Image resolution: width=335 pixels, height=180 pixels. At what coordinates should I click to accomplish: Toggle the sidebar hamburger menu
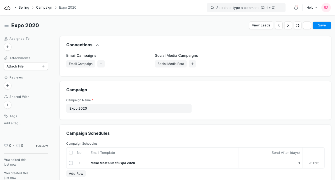pos(7,25)
